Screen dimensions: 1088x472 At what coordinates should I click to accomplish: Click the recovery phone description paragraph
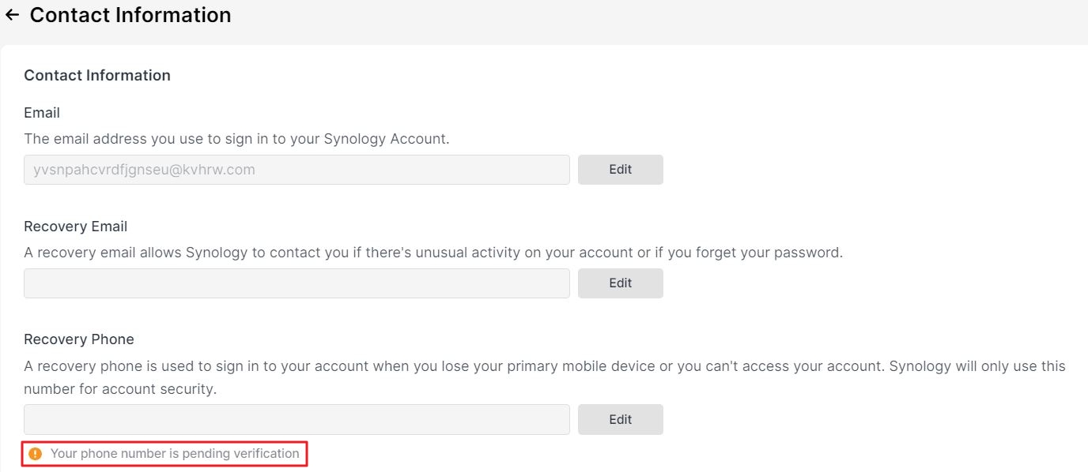545,378
